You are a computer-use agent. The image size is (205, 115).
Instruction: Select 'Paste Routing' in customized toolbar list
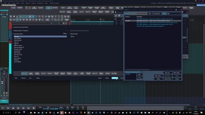tap(18, 40)
